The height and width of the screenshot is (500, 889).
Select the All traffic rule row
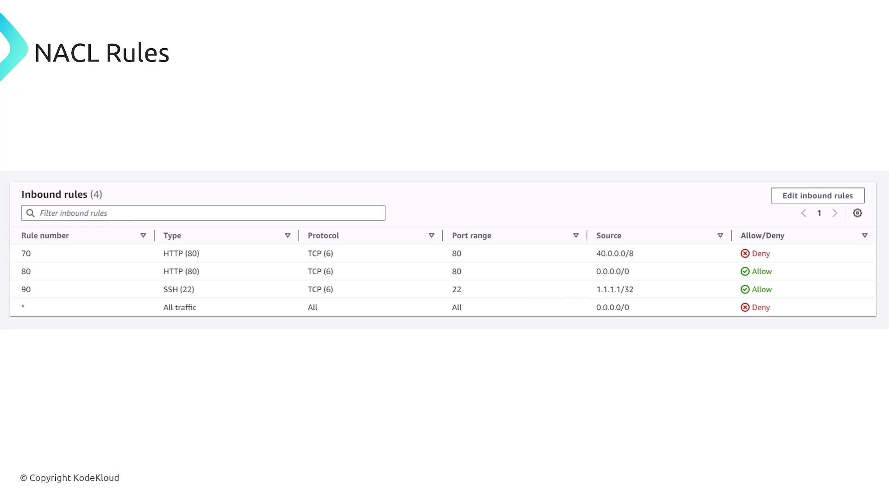[180, 307]
